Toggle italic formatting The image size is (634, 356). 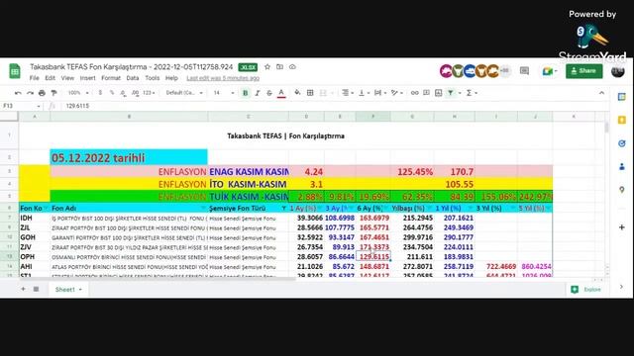(258, 93)
